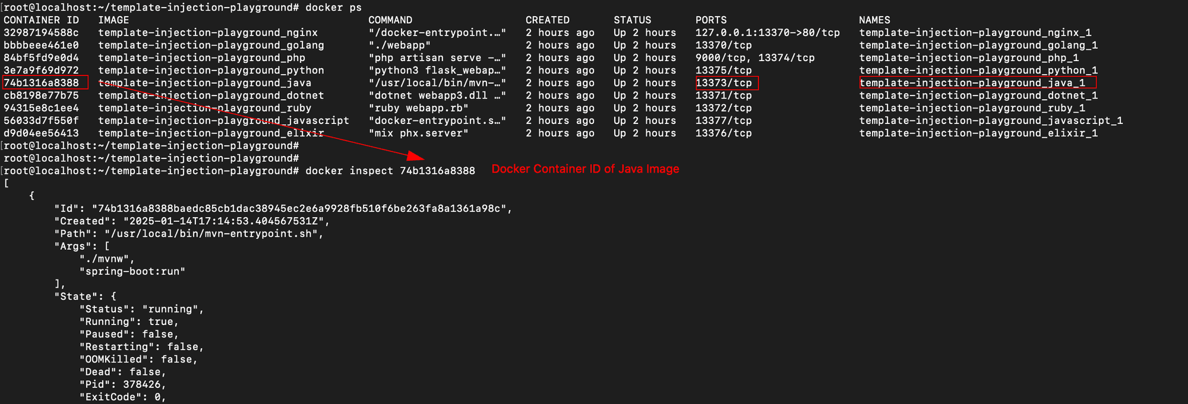Viewport: 1188px width, 404px height.
Task: Click the NAMES column header
Action: point(874,20)
